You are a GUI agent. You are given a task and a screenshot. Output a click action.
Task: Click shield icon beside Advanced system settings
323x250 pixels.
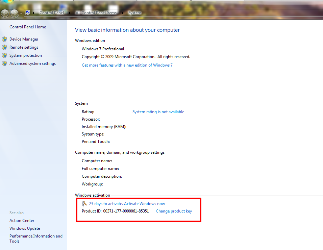[x=4, y=64]
